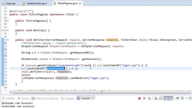Click the autenticador.java file icon in tab

coord(23,3)
